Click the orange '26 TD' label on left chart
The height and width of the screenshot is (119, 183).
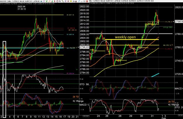pyautogui.click(x=76, y=97)
